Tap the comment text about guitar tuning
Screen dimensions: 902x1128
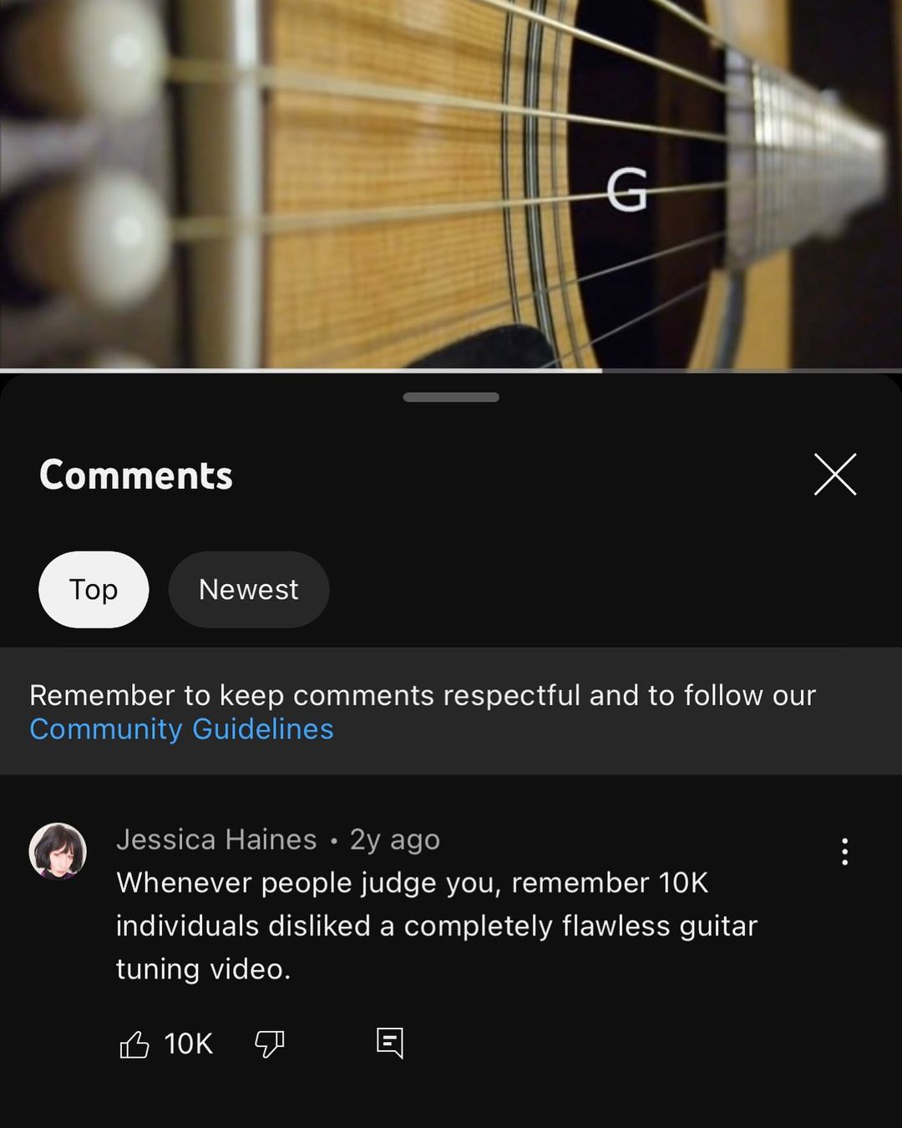click(x=436, y=926)
